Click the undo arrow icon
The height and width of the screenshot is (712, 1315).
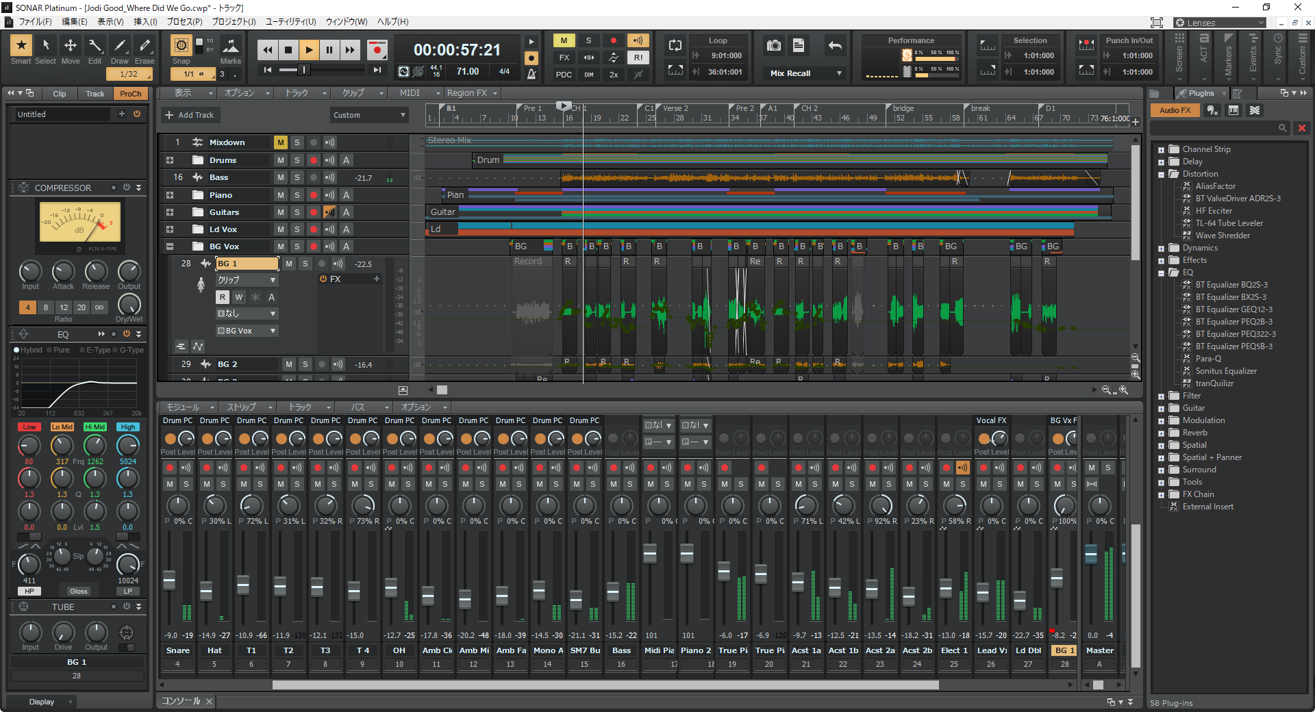[835, 46]
